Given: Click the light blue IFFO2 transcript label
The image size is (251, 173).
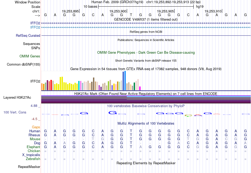Looking at the screenshot, I should click(x=35, y=27).
